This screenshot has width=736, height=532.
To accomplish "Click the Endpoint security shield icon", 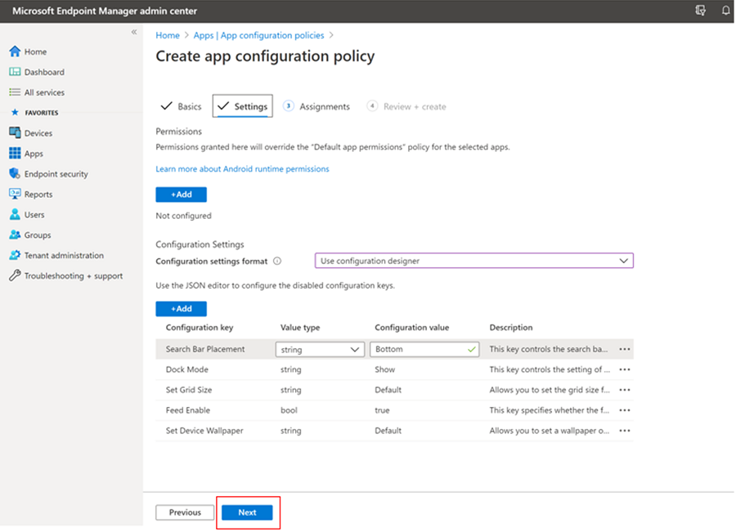I will [x=15, y=173].
